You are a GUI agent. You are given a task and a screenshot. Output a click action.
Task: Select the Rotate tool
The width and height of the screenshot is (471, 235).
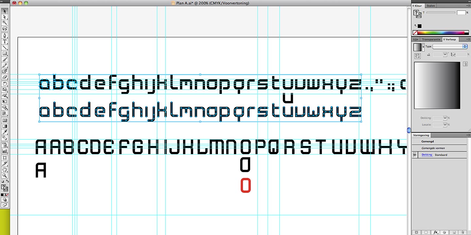pos(5,84)
